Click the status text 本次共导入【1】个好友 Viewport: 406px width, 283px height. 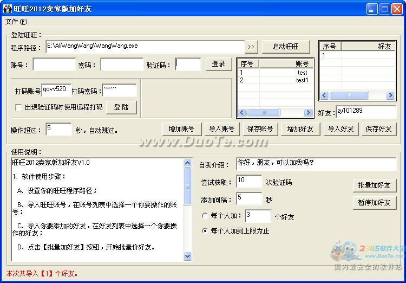click(x=42, y=274)
